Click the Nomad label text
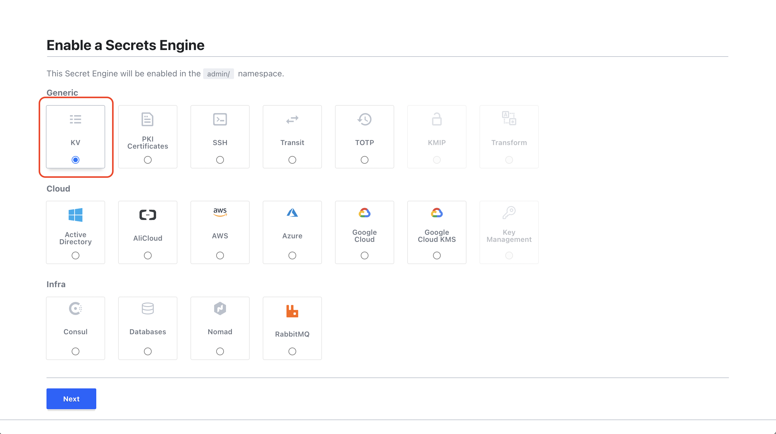The height and width of the screenshot is (434, 776). 220,332
